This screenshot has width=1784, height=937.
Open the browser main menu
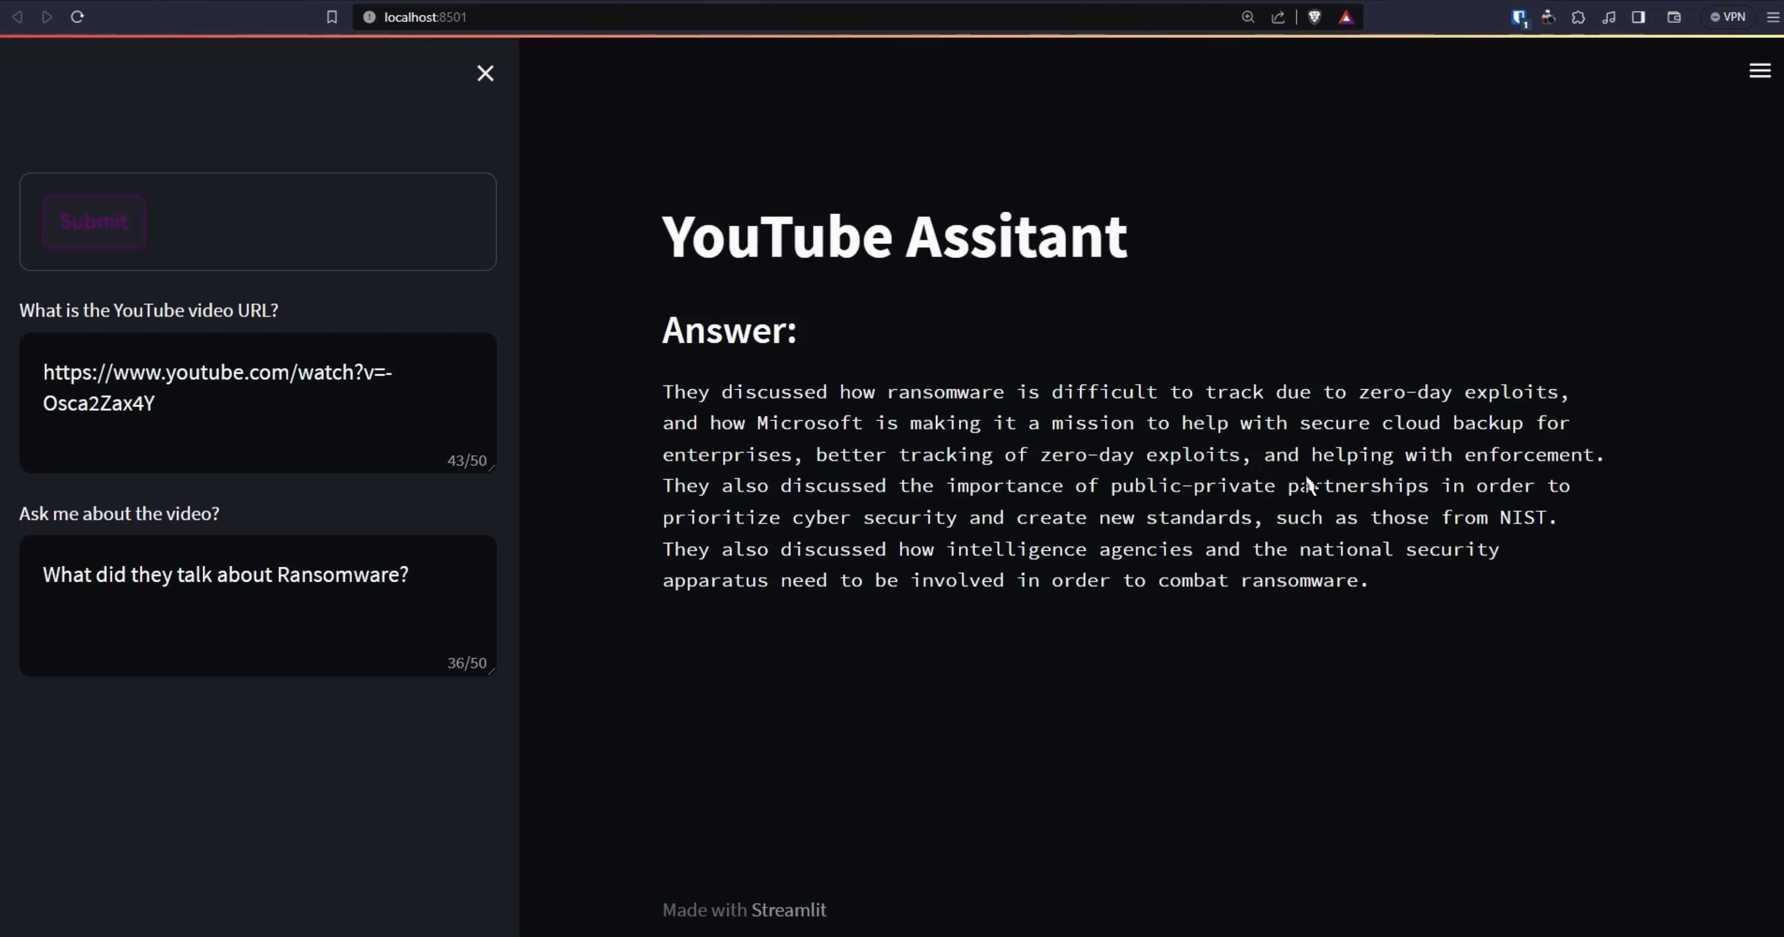click(1772, 17)
